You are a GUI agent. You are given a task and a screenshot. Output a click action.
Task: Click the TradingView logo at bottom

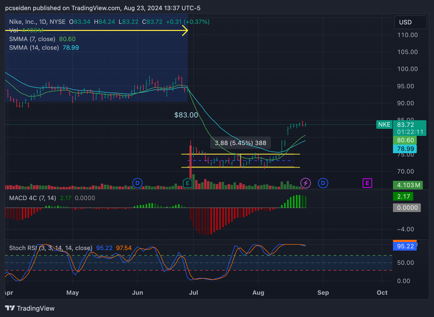30,308
